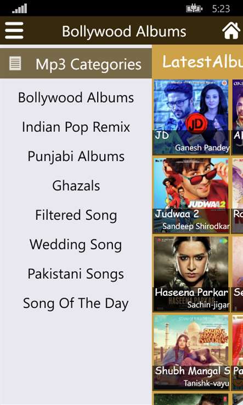
Task: Open the Ghazals category
Action: (x=76, y=185)
